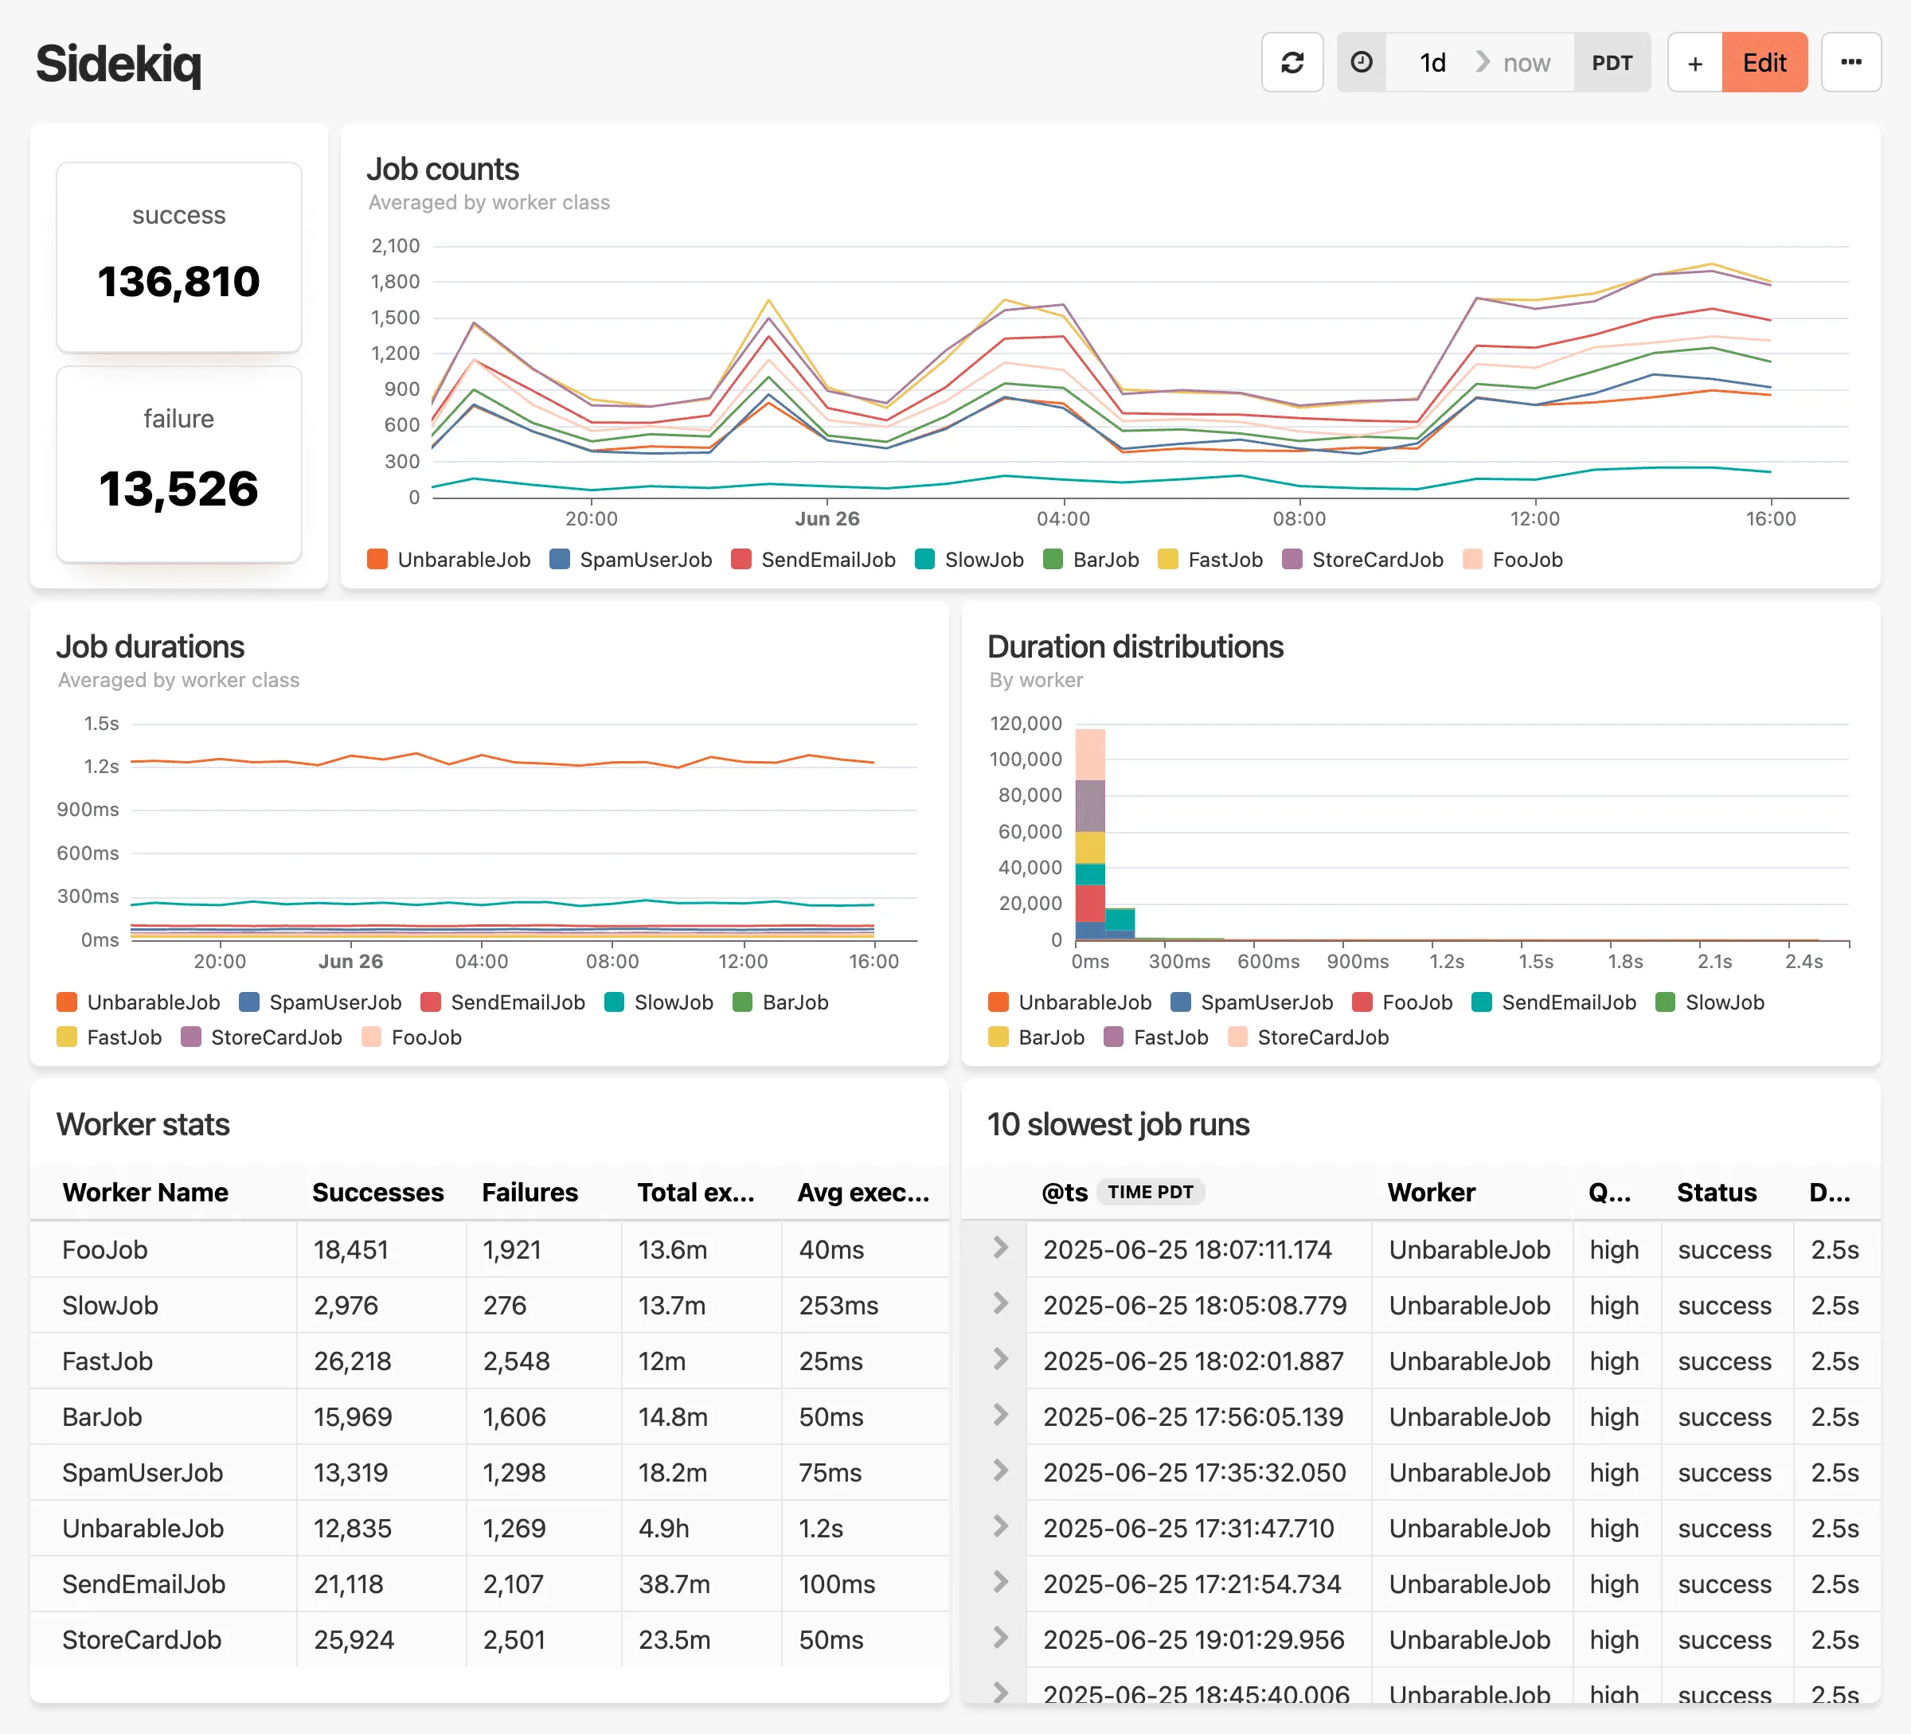Add a new panel with the plus icon
Image resolution: width=1911 pixels, height=1734 pixels.
[x=1696, y=61]
